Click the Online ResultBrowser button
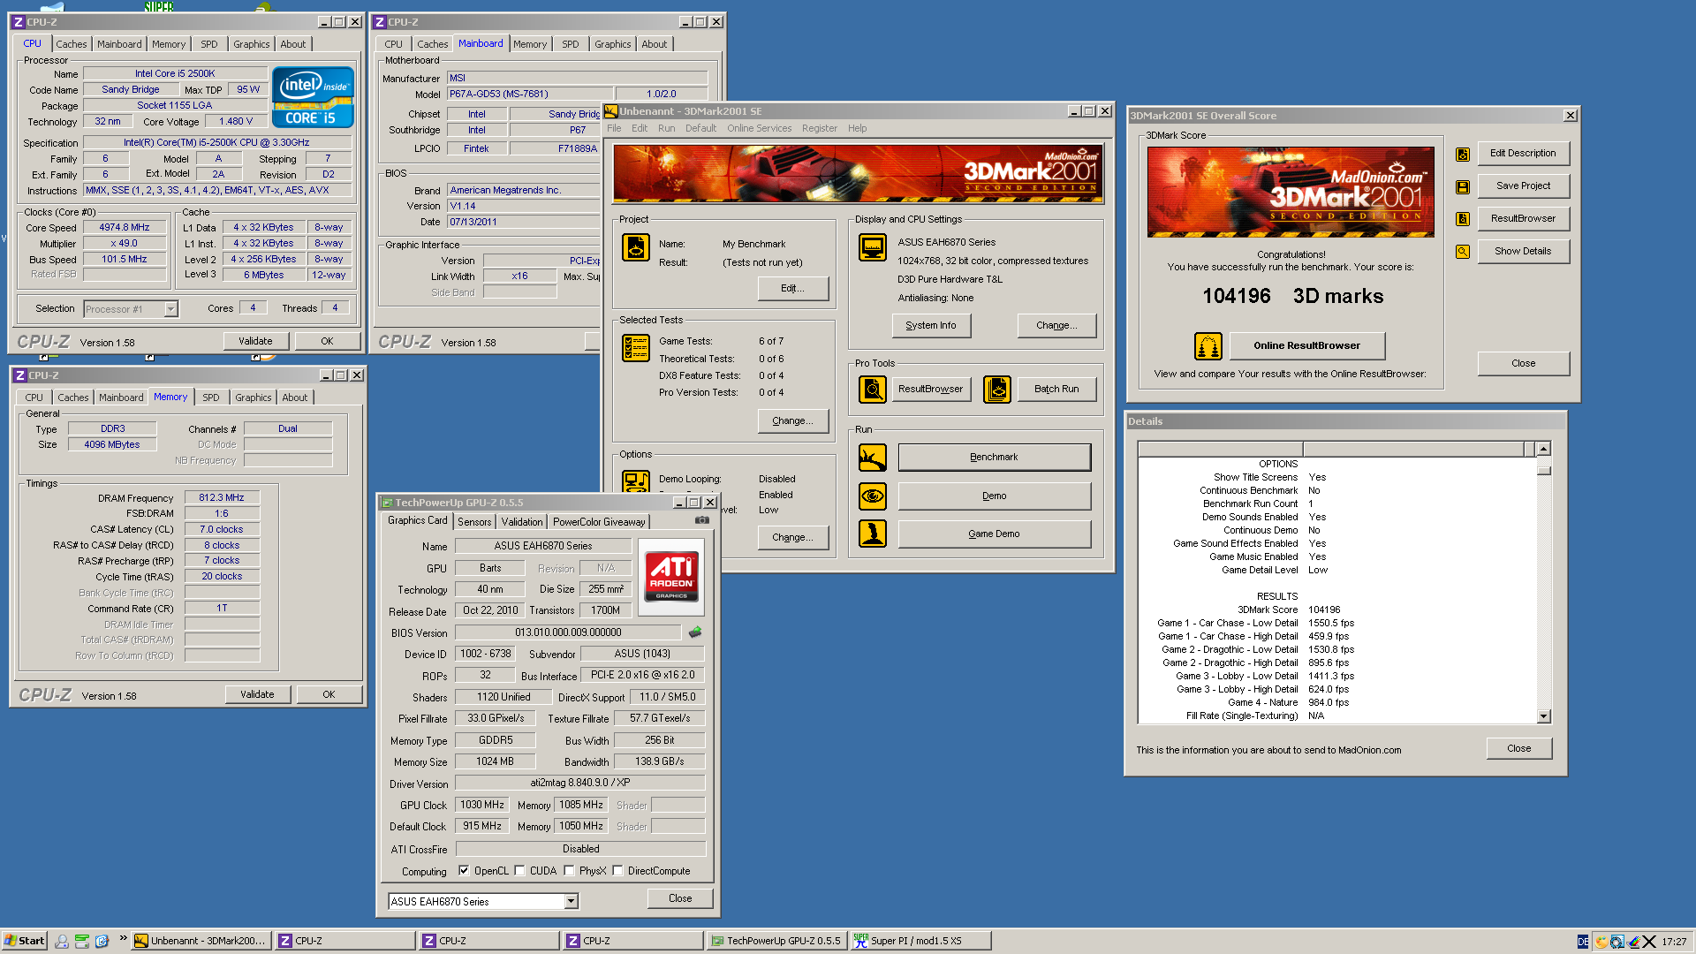The image size is (1696, 954). tap(1306, 345)
